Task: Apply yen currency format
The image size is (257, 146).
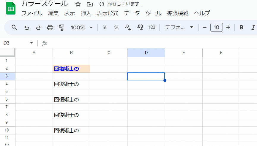Action: [x=105, y=27]
